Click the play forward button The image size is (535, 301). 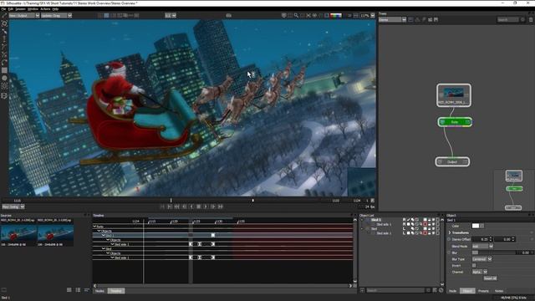(206, 207)
